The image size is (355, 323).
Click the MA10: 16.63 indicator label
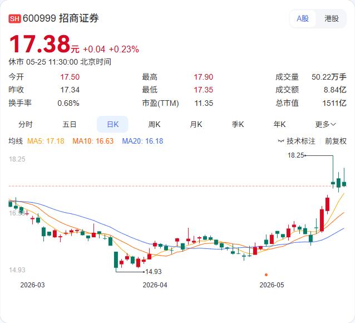(x=93, y=141)
